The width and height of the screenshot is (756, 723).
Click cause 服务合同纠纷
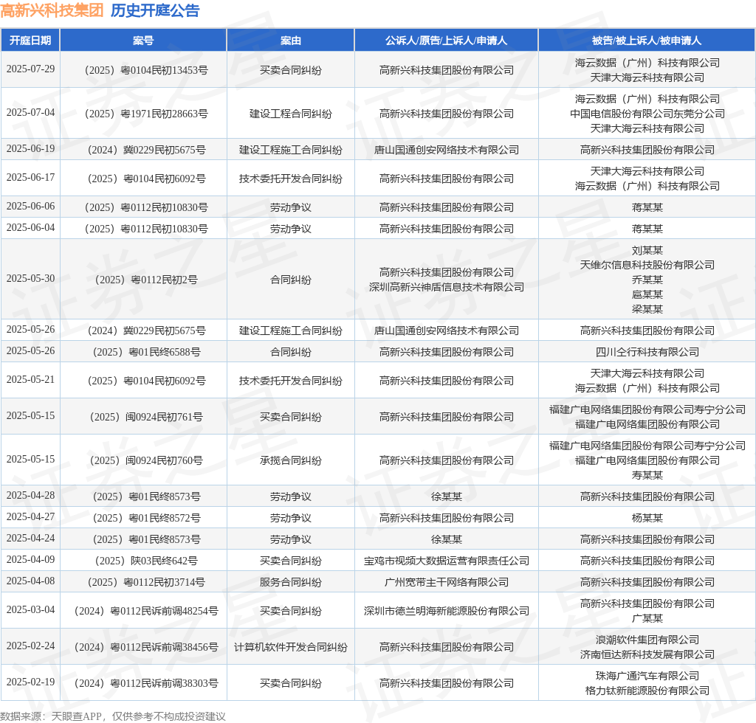[x=291, y=582]
